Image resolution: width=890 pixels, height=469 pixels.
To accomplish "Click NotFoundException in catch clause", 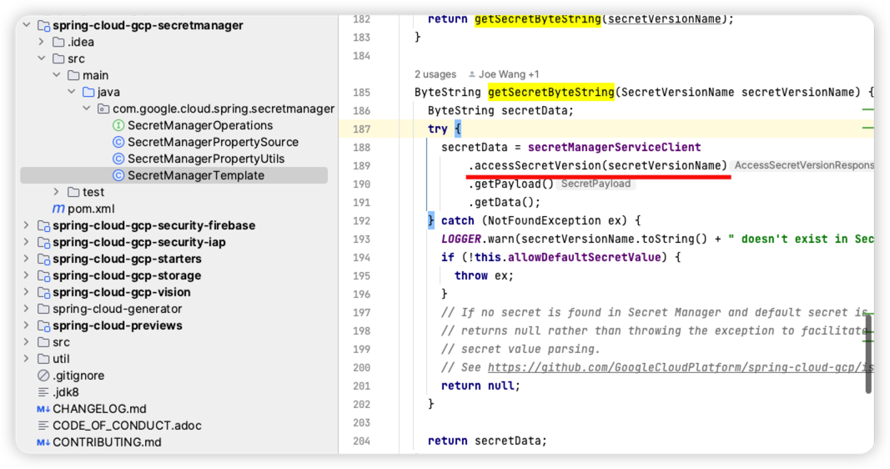I will click(x=543, y=220).
